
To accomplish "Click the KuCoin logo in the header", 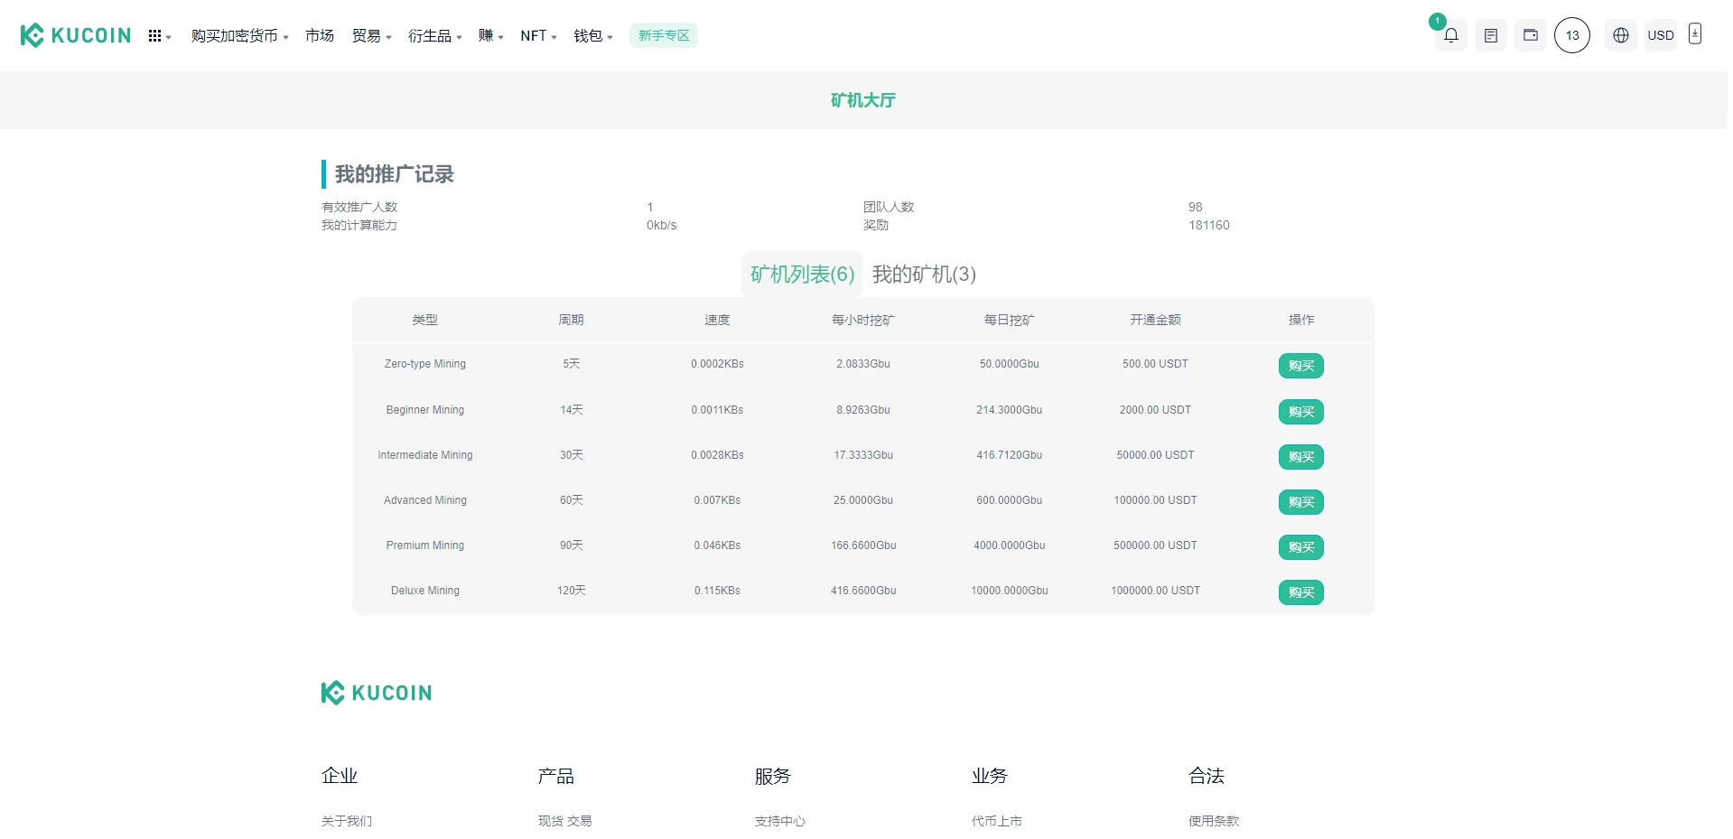I will point(76,35).
